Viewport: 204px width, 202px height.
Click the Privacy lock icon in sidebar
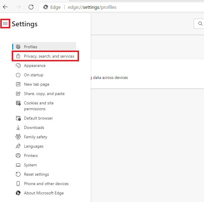(18, 56)
